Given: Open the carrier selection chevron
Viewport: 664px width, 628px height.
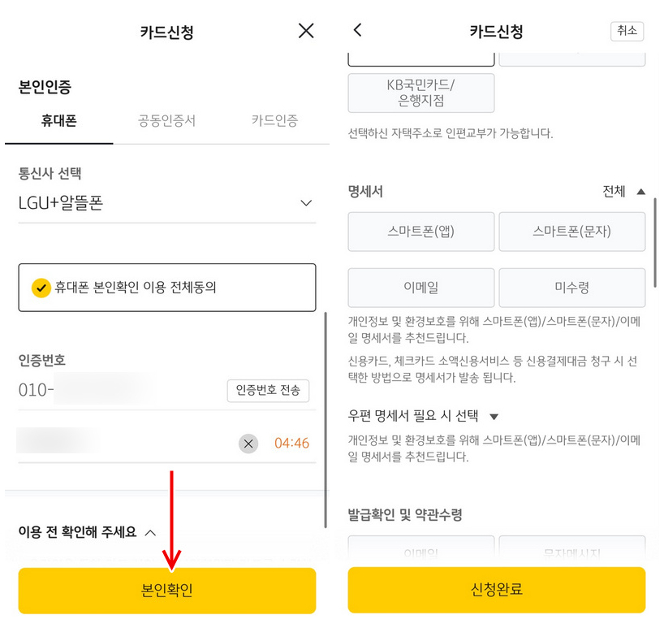Looking at the screenshot, I should pos(307,203).
